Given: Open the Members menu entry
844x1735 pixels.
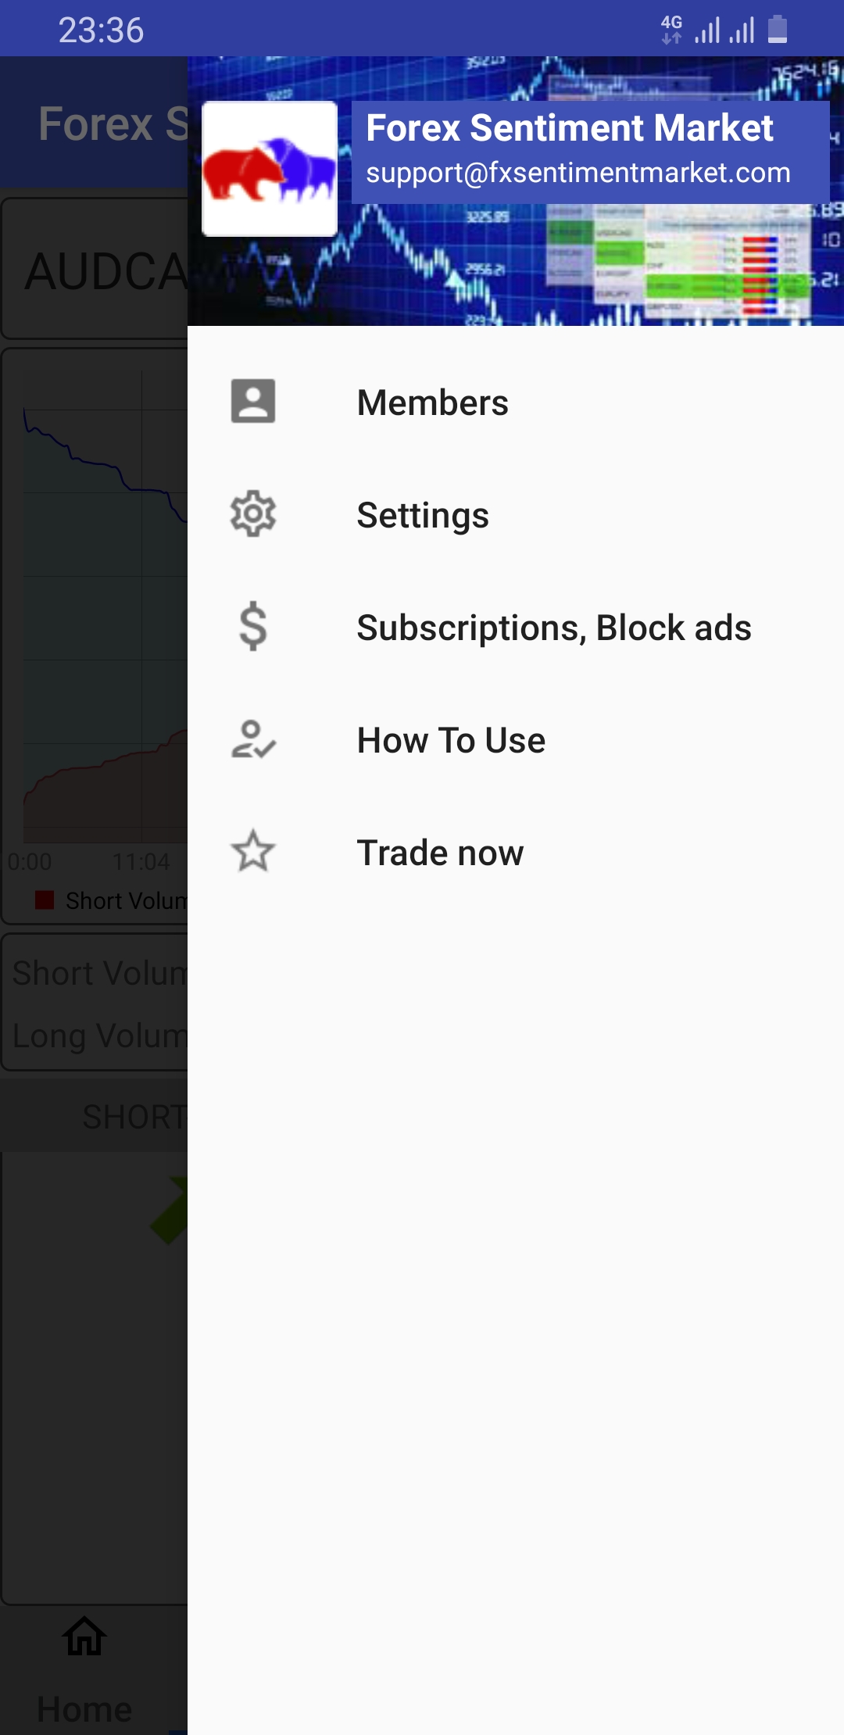Looking at the screenshot, I should point(432,403).
